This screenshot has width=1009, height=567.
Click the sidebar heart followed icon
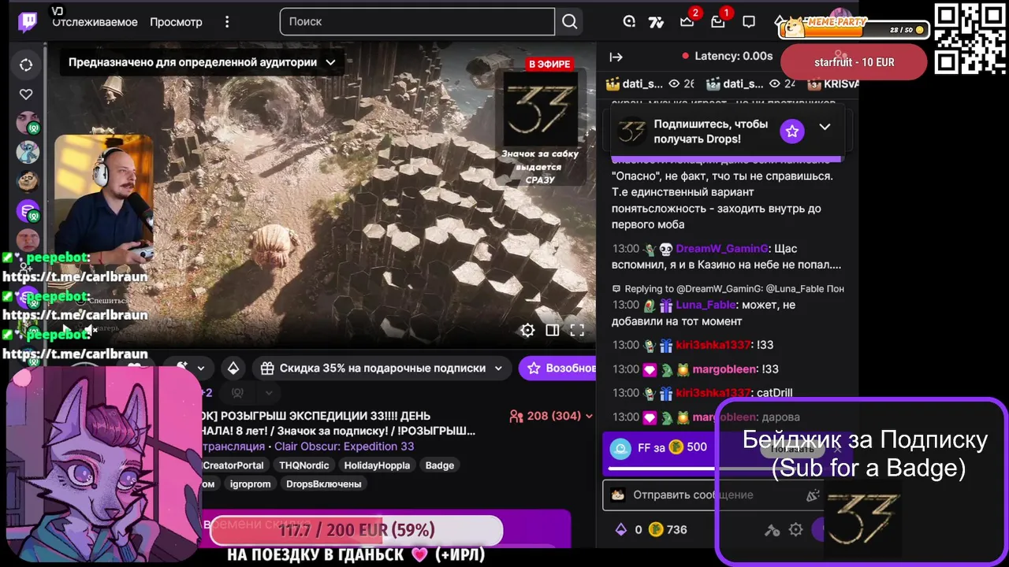pos(26,94)
